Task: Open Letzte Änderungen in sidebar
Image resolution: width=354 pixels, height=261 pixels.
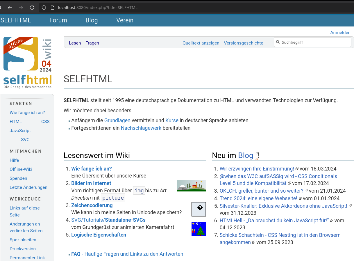Action: point(28,187)
